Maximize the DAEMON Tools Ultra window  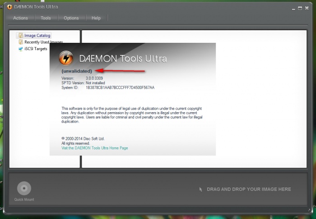click(x=300, y=8)
